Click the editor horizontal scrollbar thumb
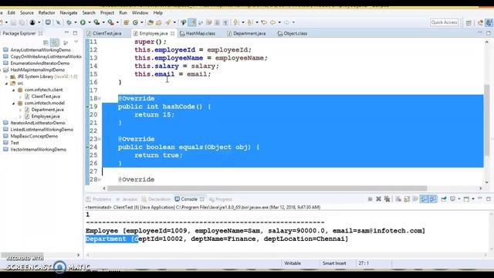Viewport: 494px width, 278px height. tap(267, 188)
